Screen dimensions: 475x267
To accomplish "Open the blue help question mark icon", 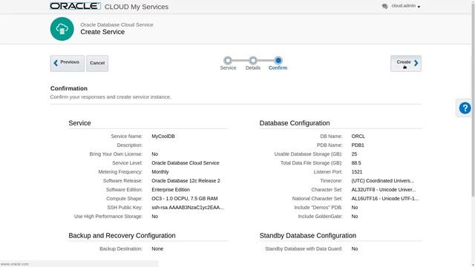I will (465, 108).
